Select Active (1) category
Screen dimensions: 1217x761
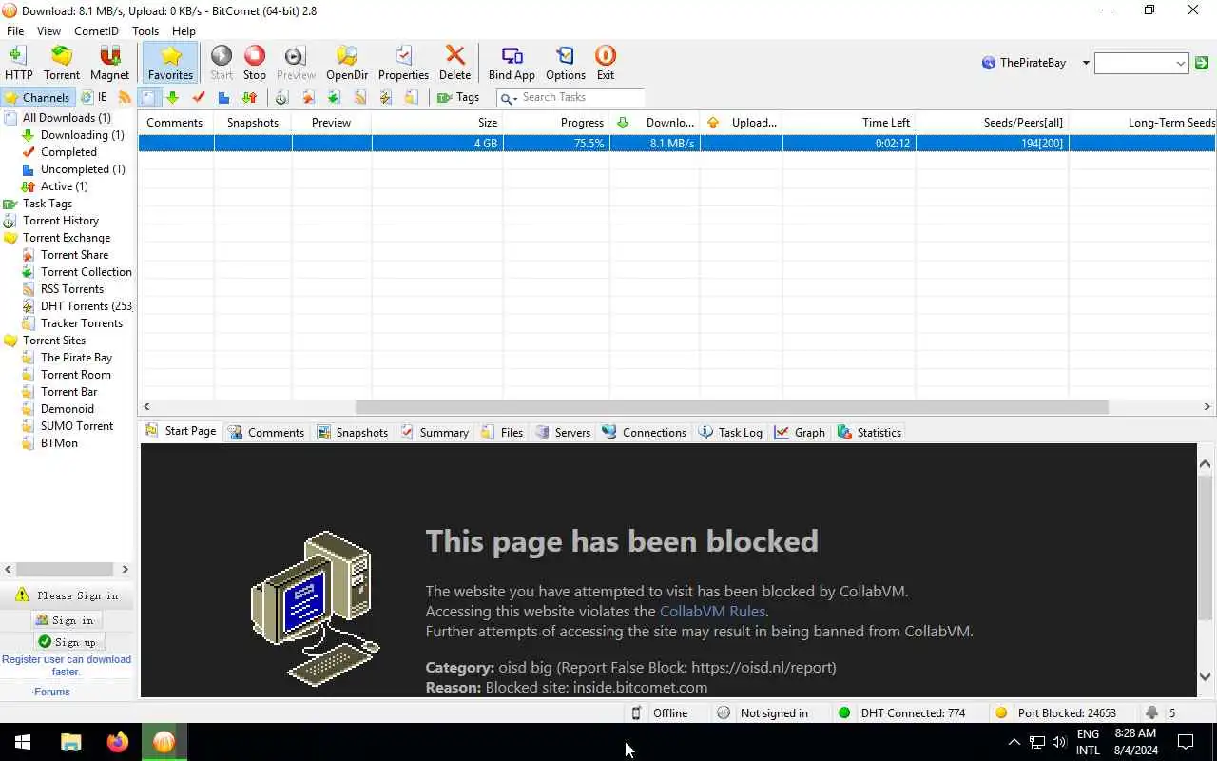[x=64, y=186]
